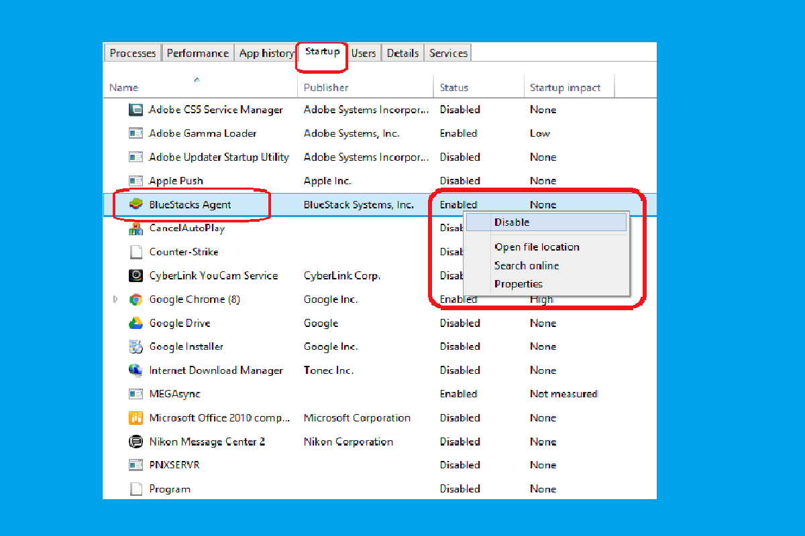Click the Google Installer icon
The height and width of the screenshot is (536, 805).
tap(136, 347)
